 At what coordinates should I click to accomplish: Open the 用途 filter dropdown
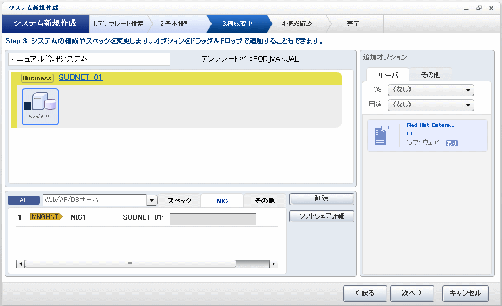[x=468, y=105]
